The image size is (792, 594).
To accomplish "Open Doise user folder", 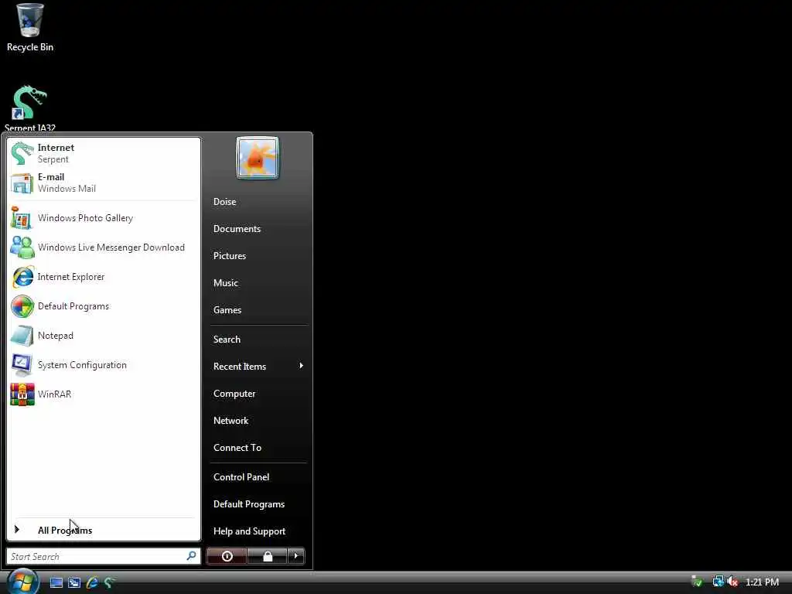I will (x=258, y=202).
